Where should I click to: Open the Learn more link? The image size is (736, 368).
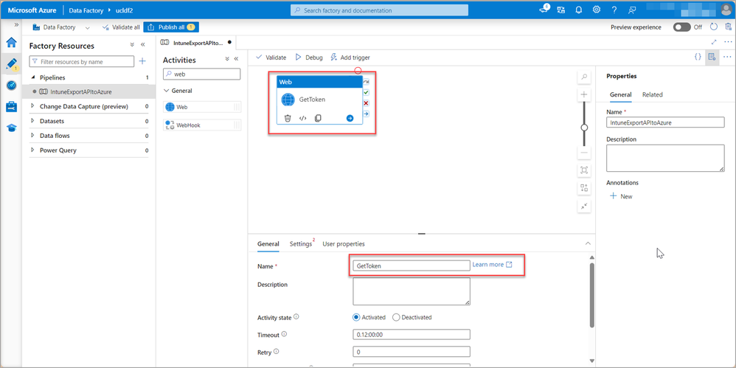(492, 265)
